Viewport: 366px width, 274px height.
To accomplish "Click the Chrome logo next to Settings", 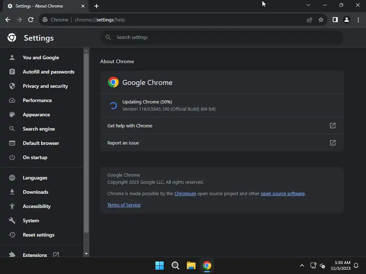I will [x=12, y=37].
